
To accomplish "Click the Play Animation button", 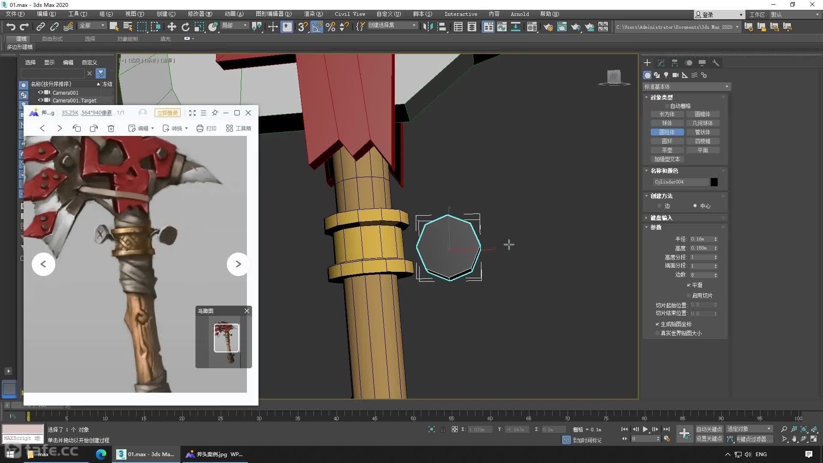I will click(x=645, y=429).
